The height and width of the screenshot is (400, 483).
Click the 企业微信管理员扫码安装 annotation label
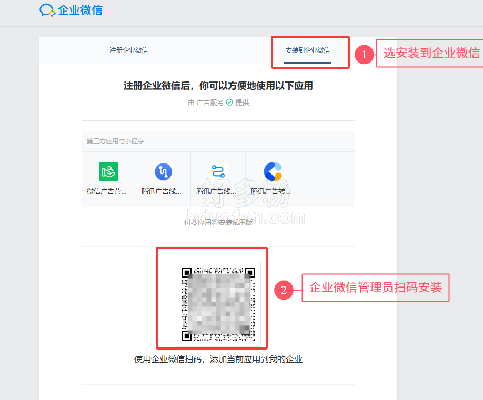(x=375, y=288)
